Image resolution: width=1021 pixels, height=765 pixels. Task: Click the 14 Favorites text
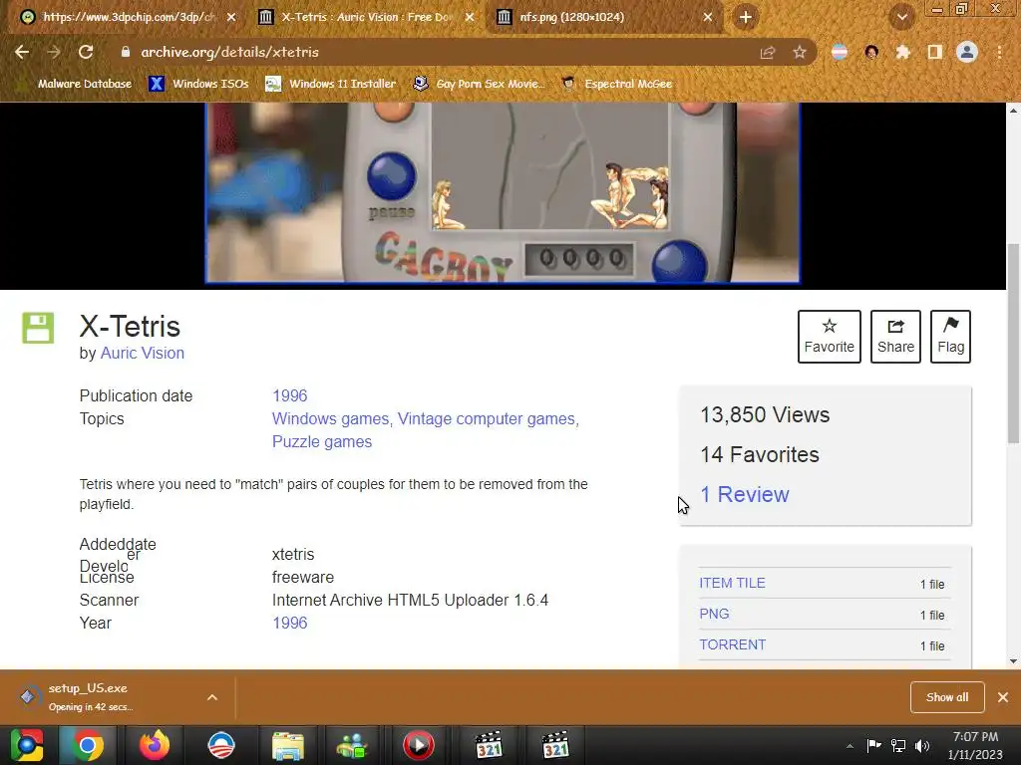tap(759, 454)
